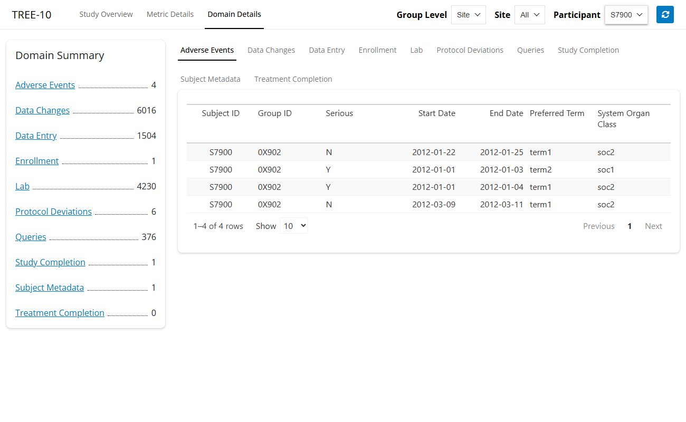This screenshot has height=422, width=686.
Task: Switch to the Protocol Deviations domain tab
Action: click(470, 50)
